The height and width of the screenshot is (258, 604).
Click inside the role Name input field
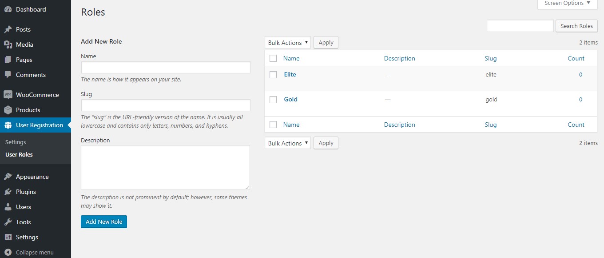165,67
